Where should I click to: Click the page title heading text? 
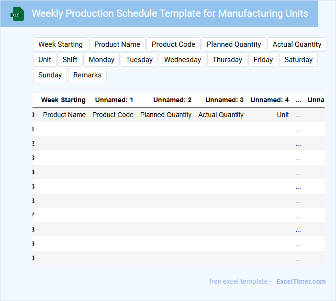click(170, 13)
